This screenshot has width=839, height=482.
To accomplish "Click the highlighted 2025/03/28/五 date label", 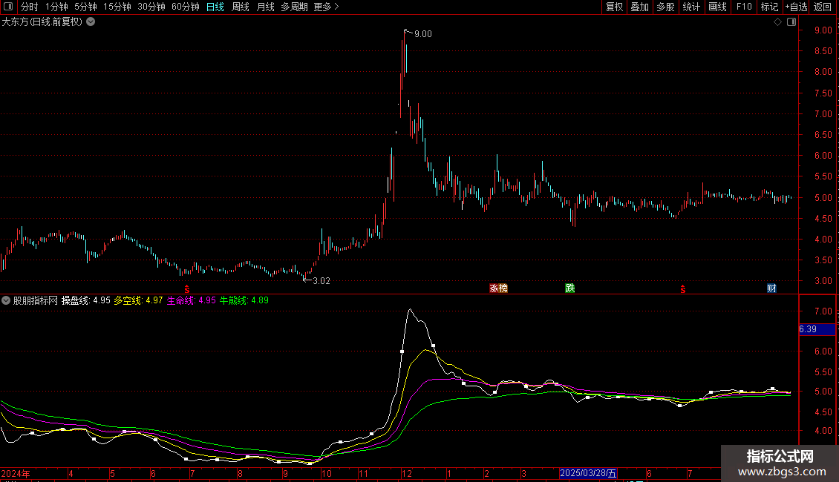I will 588,473.
